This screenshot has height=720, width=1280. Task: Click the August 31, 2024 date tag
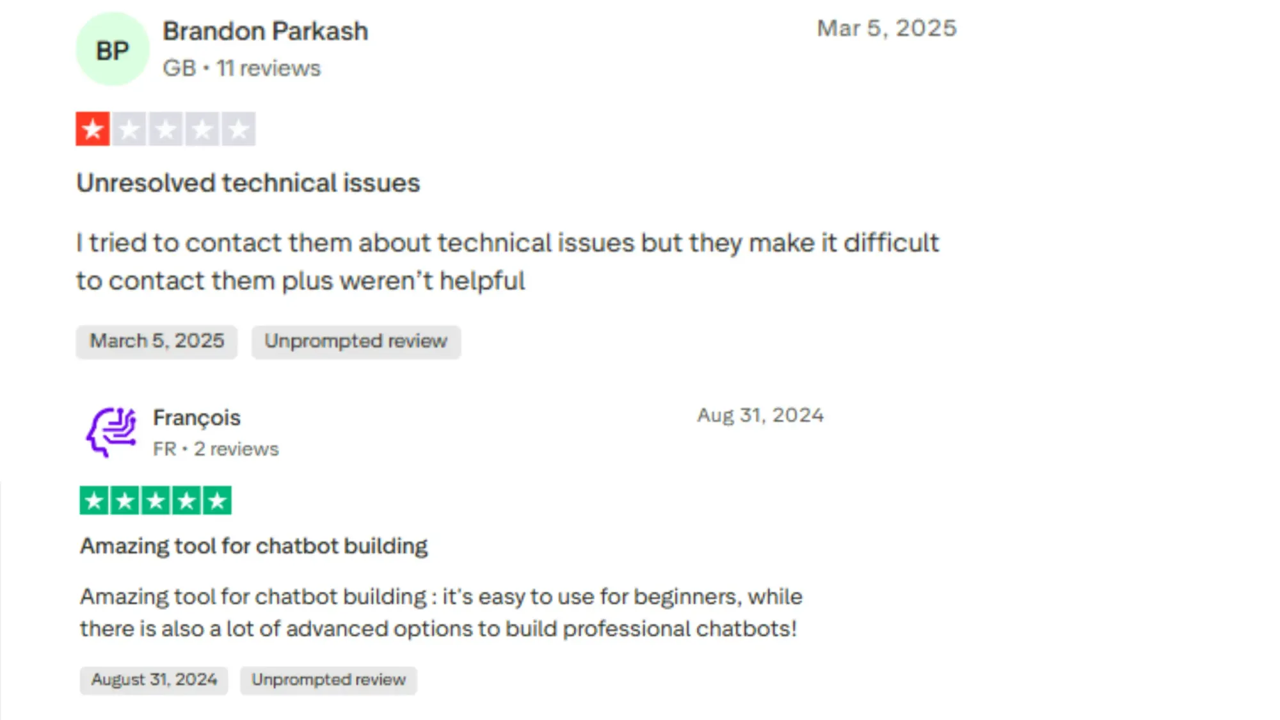(x=153, y=680)
